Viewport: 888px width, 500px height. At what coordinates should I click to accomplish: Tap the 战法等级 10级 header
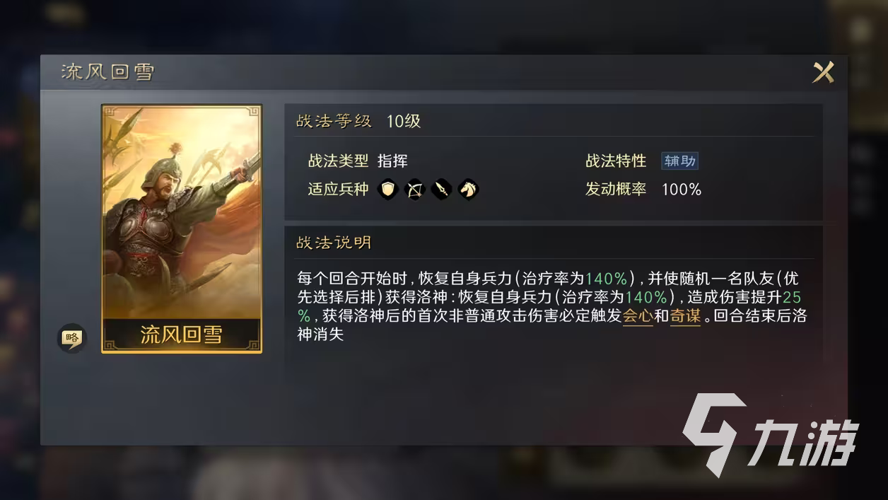358,121
